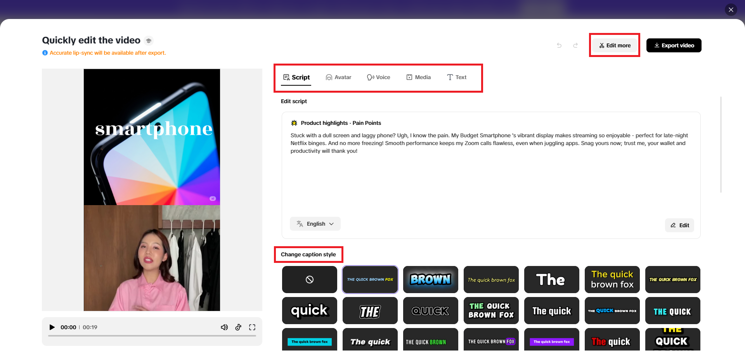The image size is (745, 354).
Task: Click the blue info icon before lip-sync notice
Action: click(45, 53)
